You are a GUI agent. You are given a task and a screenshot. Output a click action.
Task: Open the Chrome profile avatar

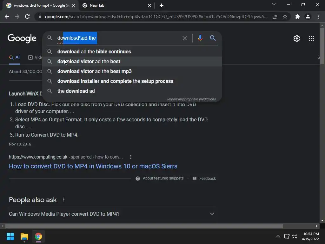tap(308, 17)
